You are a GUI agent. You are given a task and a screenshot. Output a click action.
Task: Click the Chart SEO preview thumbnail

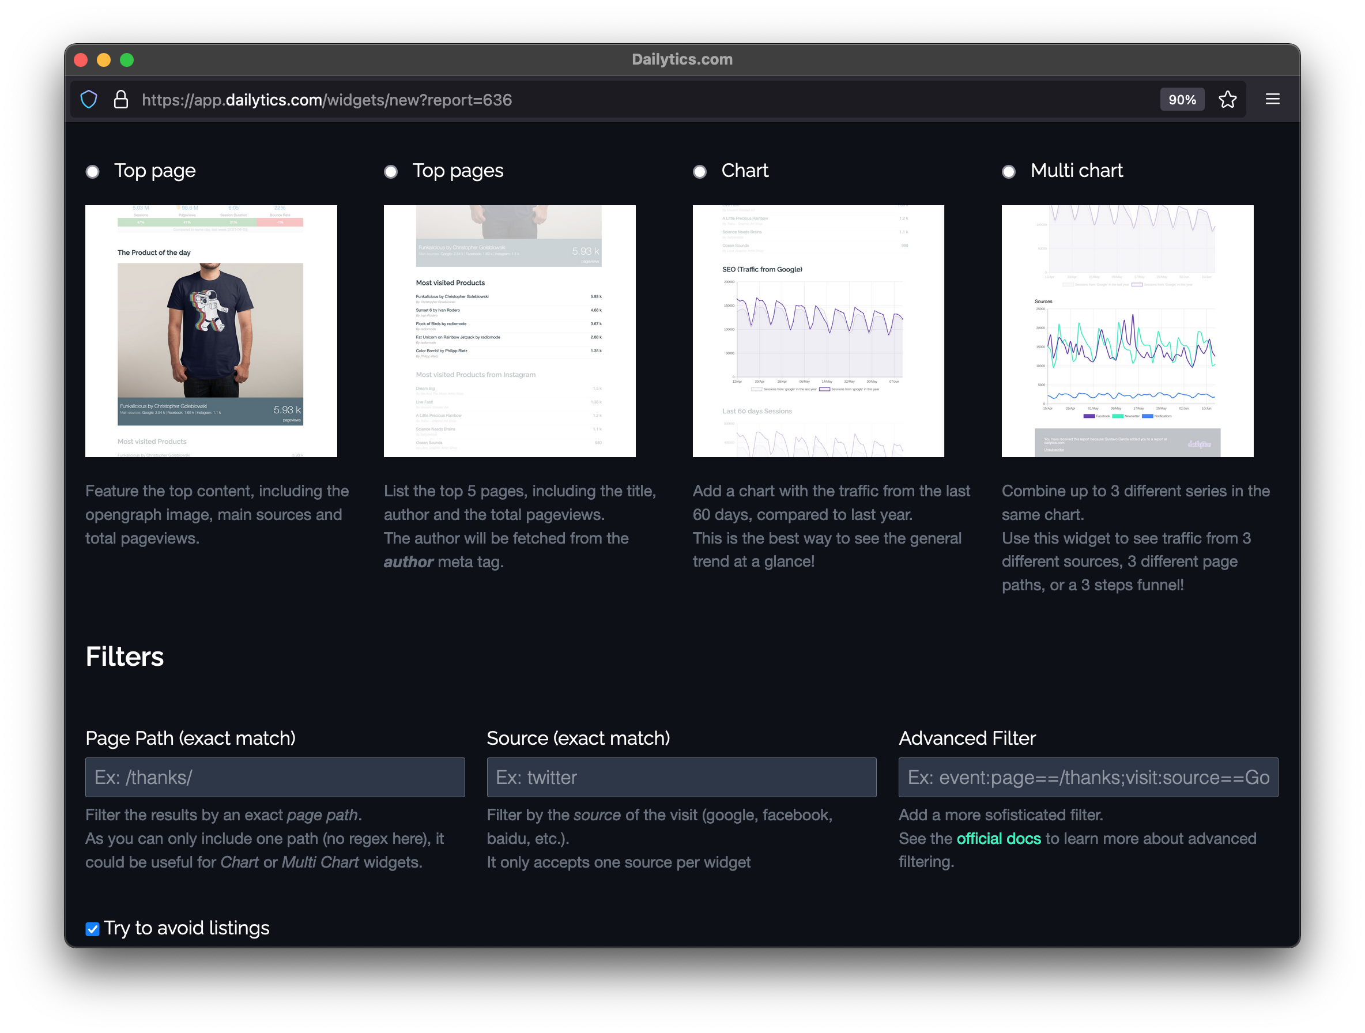[x=819, y=331]
